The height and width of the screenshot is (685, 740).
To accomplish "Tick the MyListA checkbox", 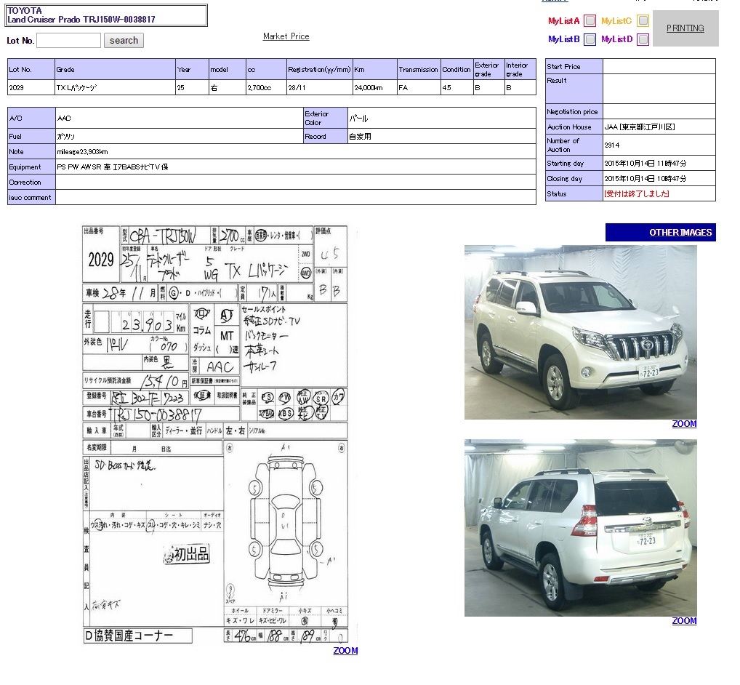I will [590, 21].
